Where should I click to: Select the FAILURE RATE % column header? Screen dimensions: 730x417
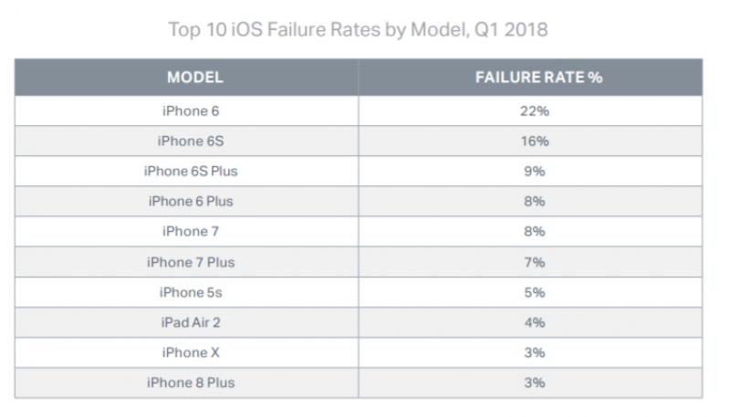point(538,78)
